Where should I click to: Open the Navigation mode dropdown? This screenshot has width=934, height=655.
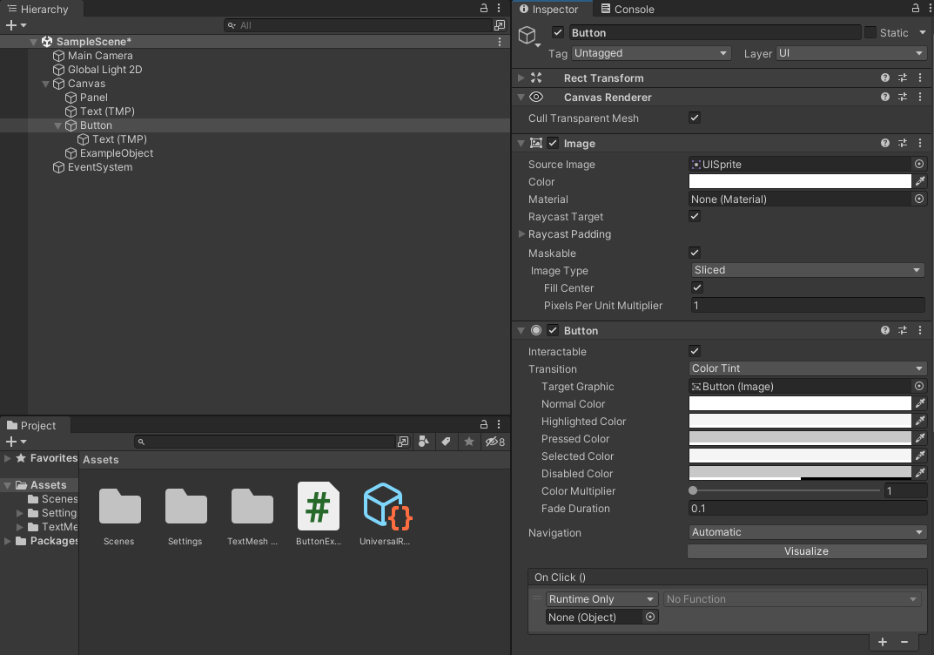pos(807,531)
